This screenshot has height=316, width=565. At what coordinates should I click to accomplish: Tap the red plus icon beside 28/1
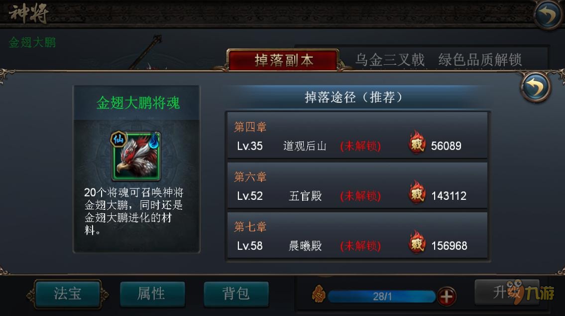coord(447,297)
